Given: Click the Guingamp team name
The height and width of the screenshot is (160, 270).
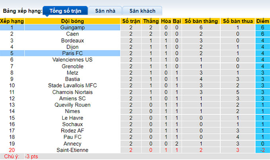Looking at the screenshot, I should 73,28.
